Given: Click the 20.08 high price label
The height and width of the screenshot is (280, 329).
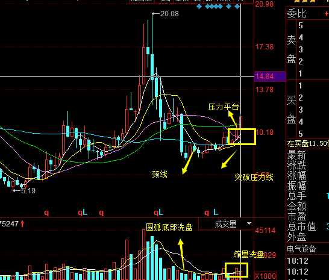Looking at the screenshot, I should pos(169,14).
